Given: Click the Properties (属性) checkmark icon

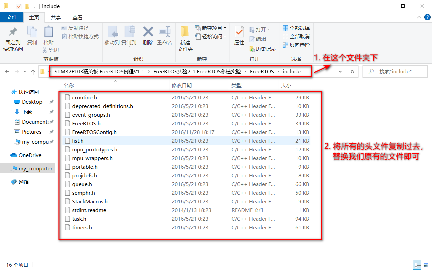Looking at the screenshot, I should pos(239,32).
